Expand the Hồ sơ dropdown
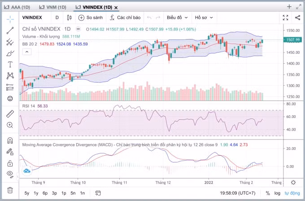Image resolution: width=305 pixels, height=201 pixels. [204, 17]
